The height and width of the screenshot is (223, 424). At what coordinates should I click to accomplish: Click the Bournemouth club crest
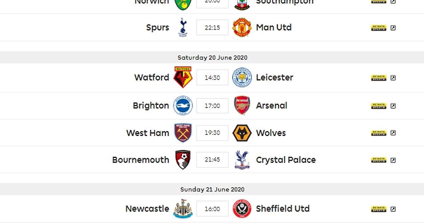(x=183, y=160)
